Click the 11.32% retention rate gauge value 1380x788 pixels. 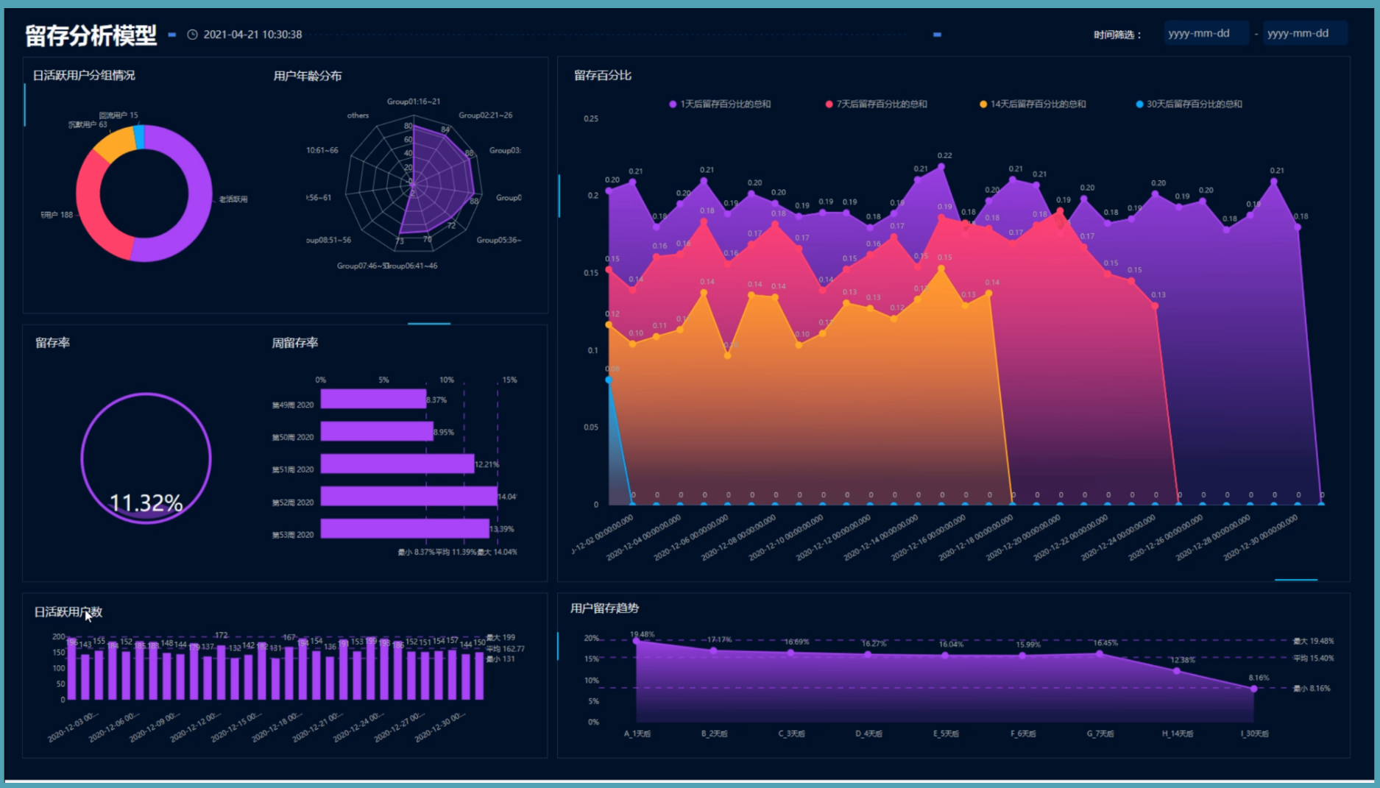(x=146, y=503)
